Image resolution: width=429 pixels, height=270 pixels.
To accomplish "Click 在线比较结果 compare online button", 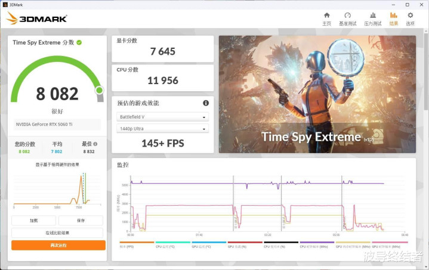I will [x=57, y=233].
